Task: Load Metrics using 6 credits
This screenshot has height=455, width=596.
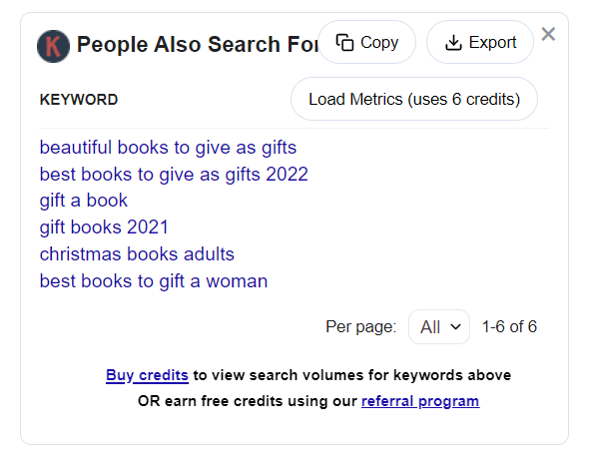Action: pos(414,99)
